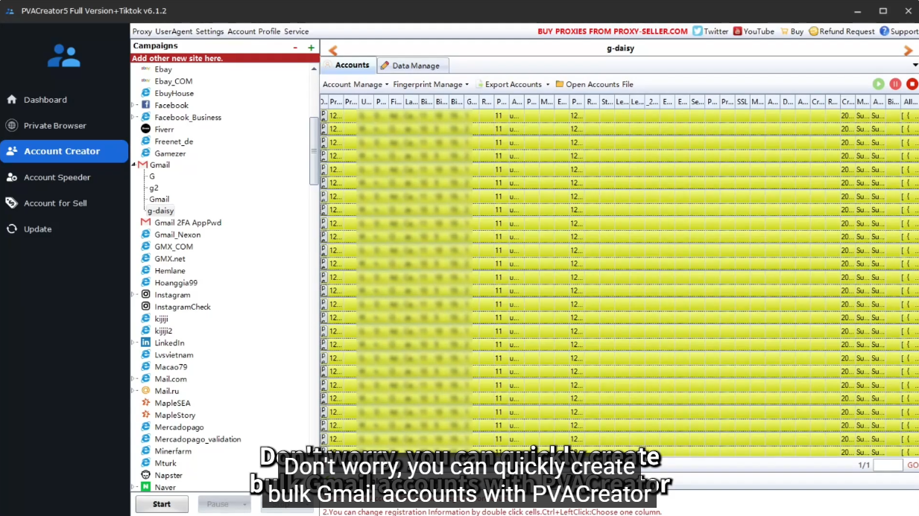Select the Freenet_de campaign
This screenshot has height=516, width=919.
tap(174, 141)
